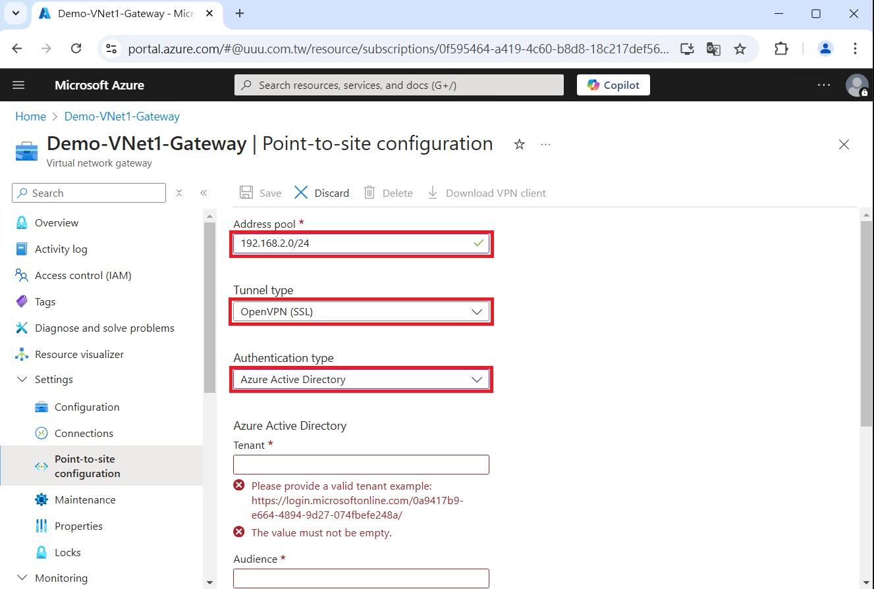Click the Audience input field
Viewport: 874px width, 589px height.
click(361, 578)
